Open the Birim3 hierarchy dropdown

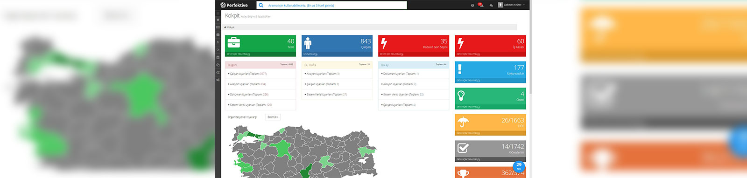pyautogui.click(x=273, y=117)
